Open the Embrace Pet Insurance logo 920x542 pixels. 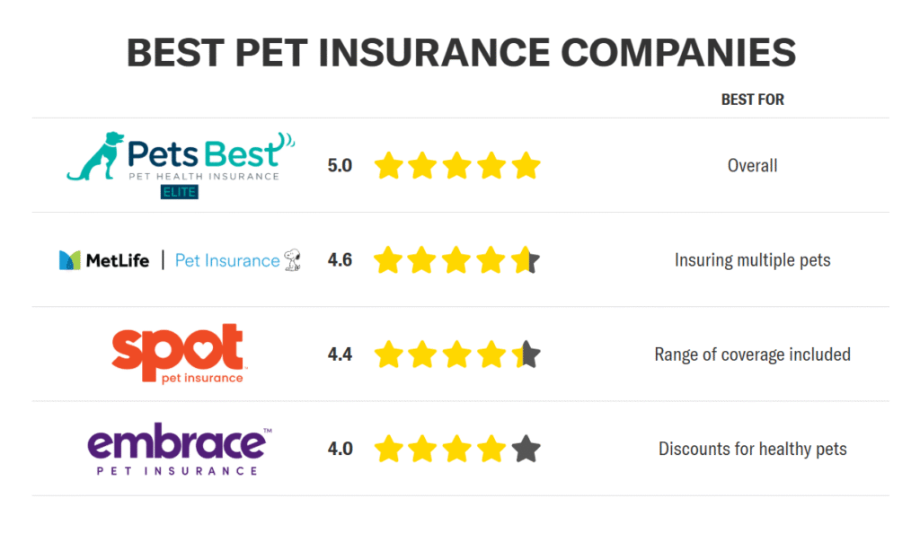180,449
